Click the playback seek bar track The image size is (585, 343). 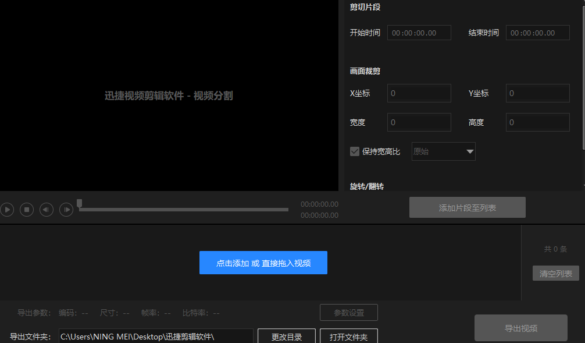click(184, 210)
